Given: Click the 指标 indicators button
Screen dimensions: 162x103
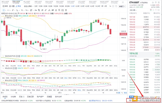Looking at the screenshot, I should [5, 6].
